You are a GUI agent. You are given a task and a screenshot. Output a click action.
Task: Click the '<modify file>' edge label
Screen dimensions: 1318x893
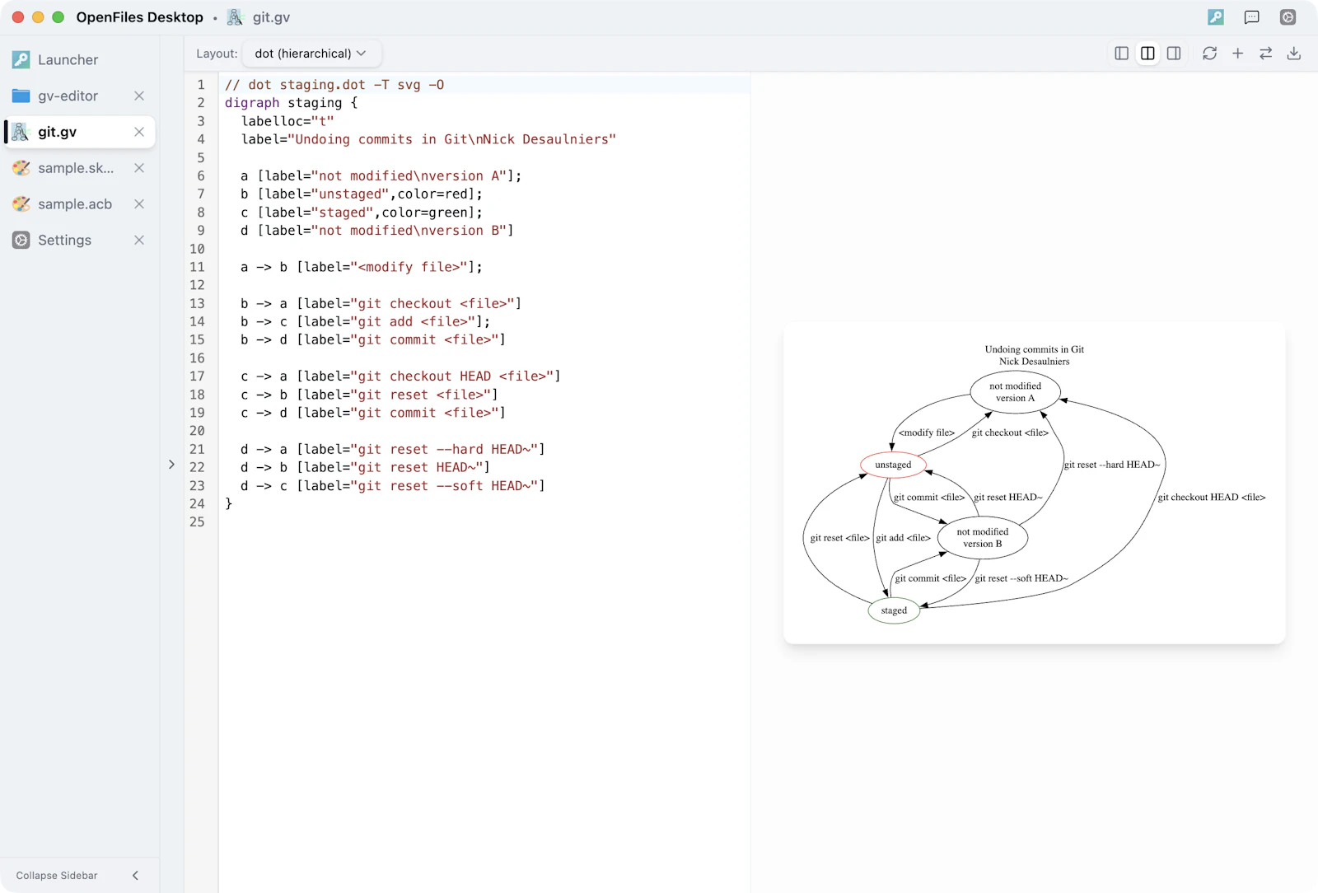(927, 432)
